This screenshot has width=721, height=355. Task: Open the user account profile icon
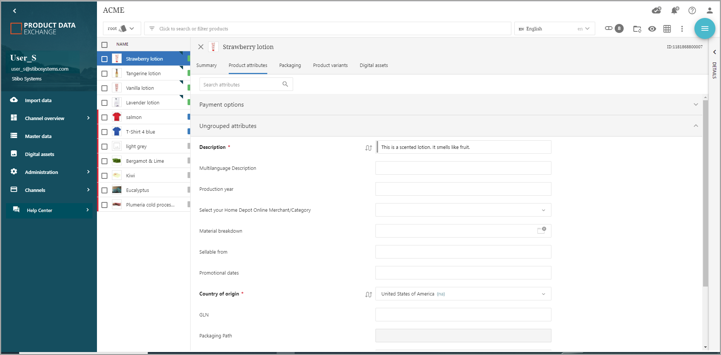tap(709, 10)
